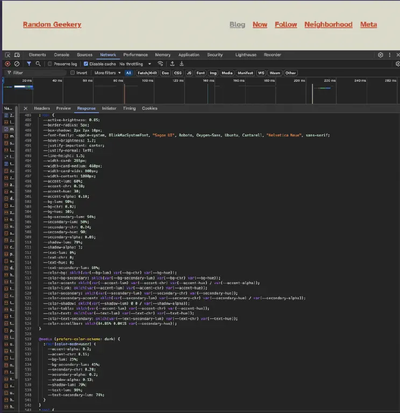Toggle the network filter funnel icon

(29, 64)
